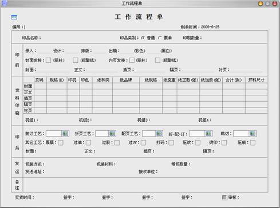Tick the 烫印 checkbox
Viewport: 280px width, 208px height.
224,142
